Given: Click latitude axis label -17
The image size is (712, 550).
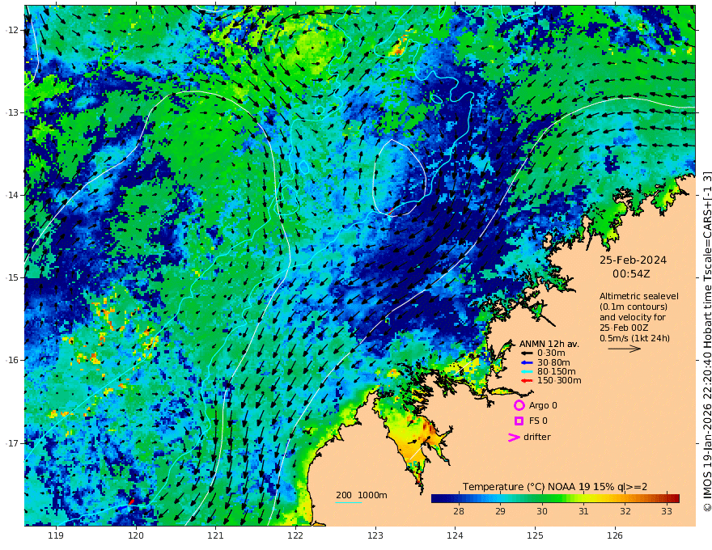Looking at the screenshot, I should tap(11, 443).
